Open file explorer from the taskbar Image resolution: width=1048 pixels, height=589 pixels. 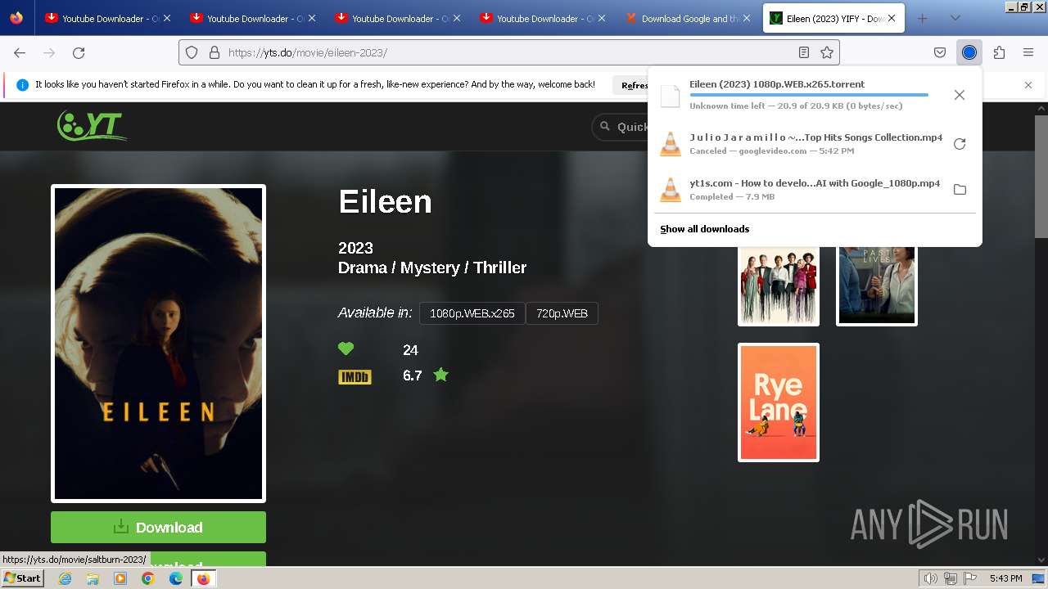coord(93,578)
